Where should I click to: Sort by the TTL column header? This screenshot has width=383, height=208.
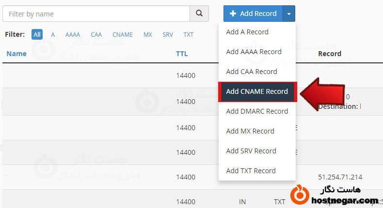point(181,54)
